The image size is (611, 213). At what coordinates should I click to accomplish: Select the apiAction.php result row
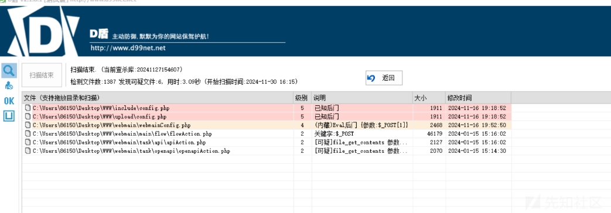[x=267, y=142]
